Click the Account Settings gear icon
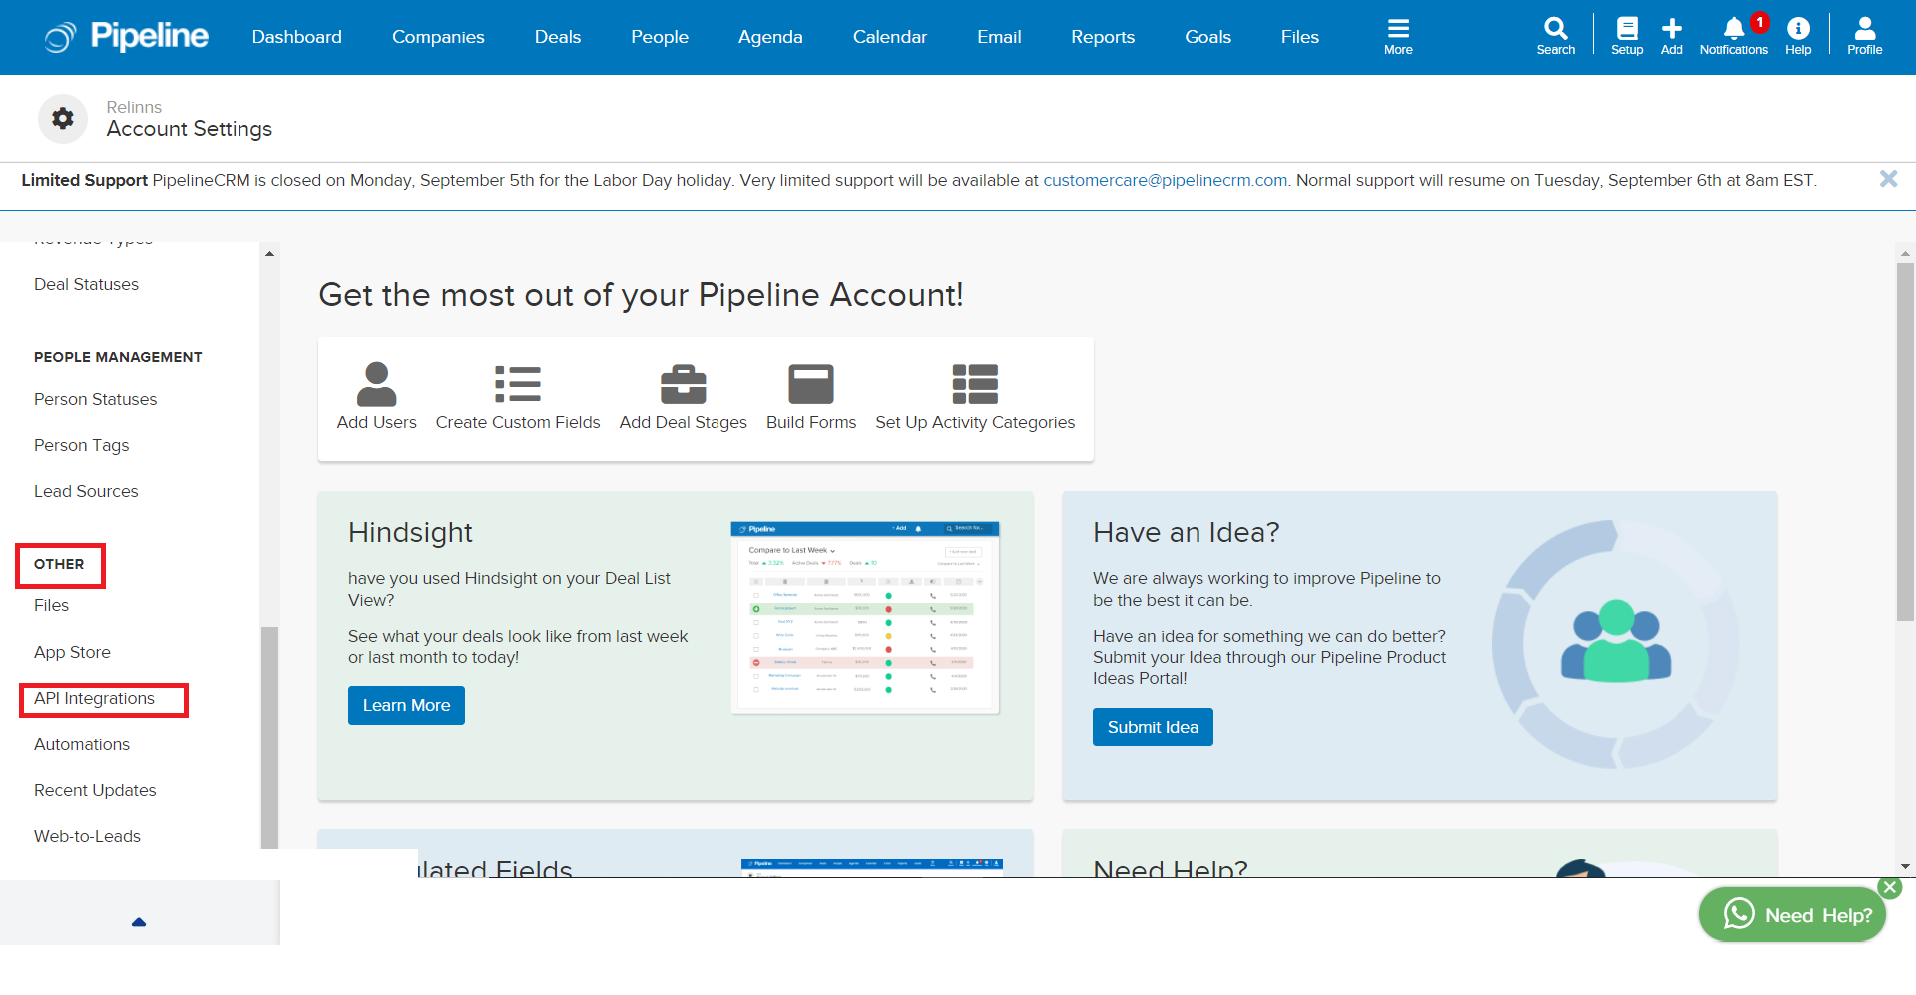Screen dimensions: 1916x995 [63, 119]
